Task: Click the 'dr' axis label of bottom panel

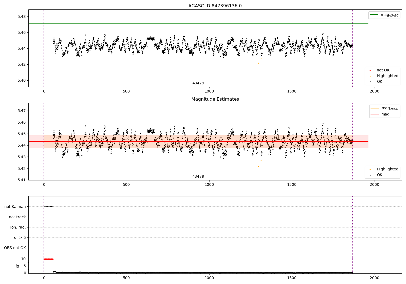Action: (18, 266)
